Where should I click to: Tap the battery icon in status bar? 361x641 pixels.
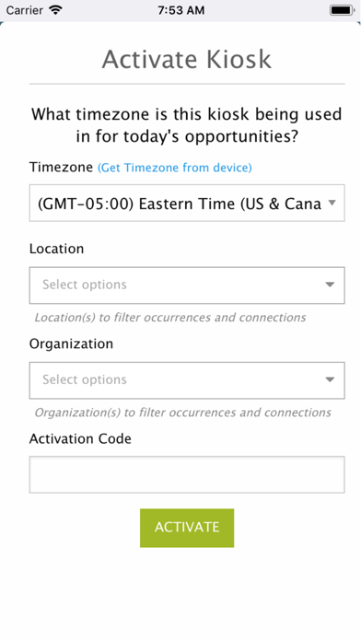pos(343,10)
